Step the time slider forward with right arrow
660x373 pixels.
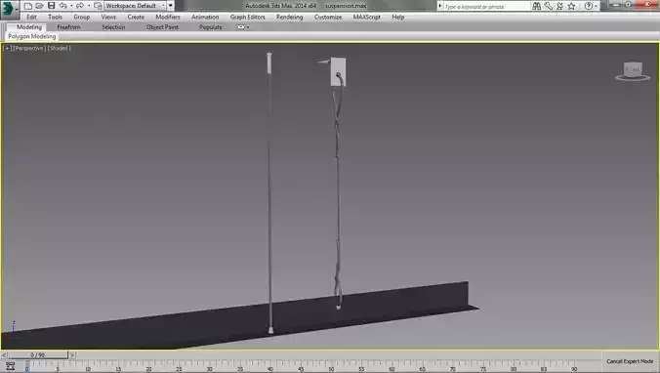[72, 354]
